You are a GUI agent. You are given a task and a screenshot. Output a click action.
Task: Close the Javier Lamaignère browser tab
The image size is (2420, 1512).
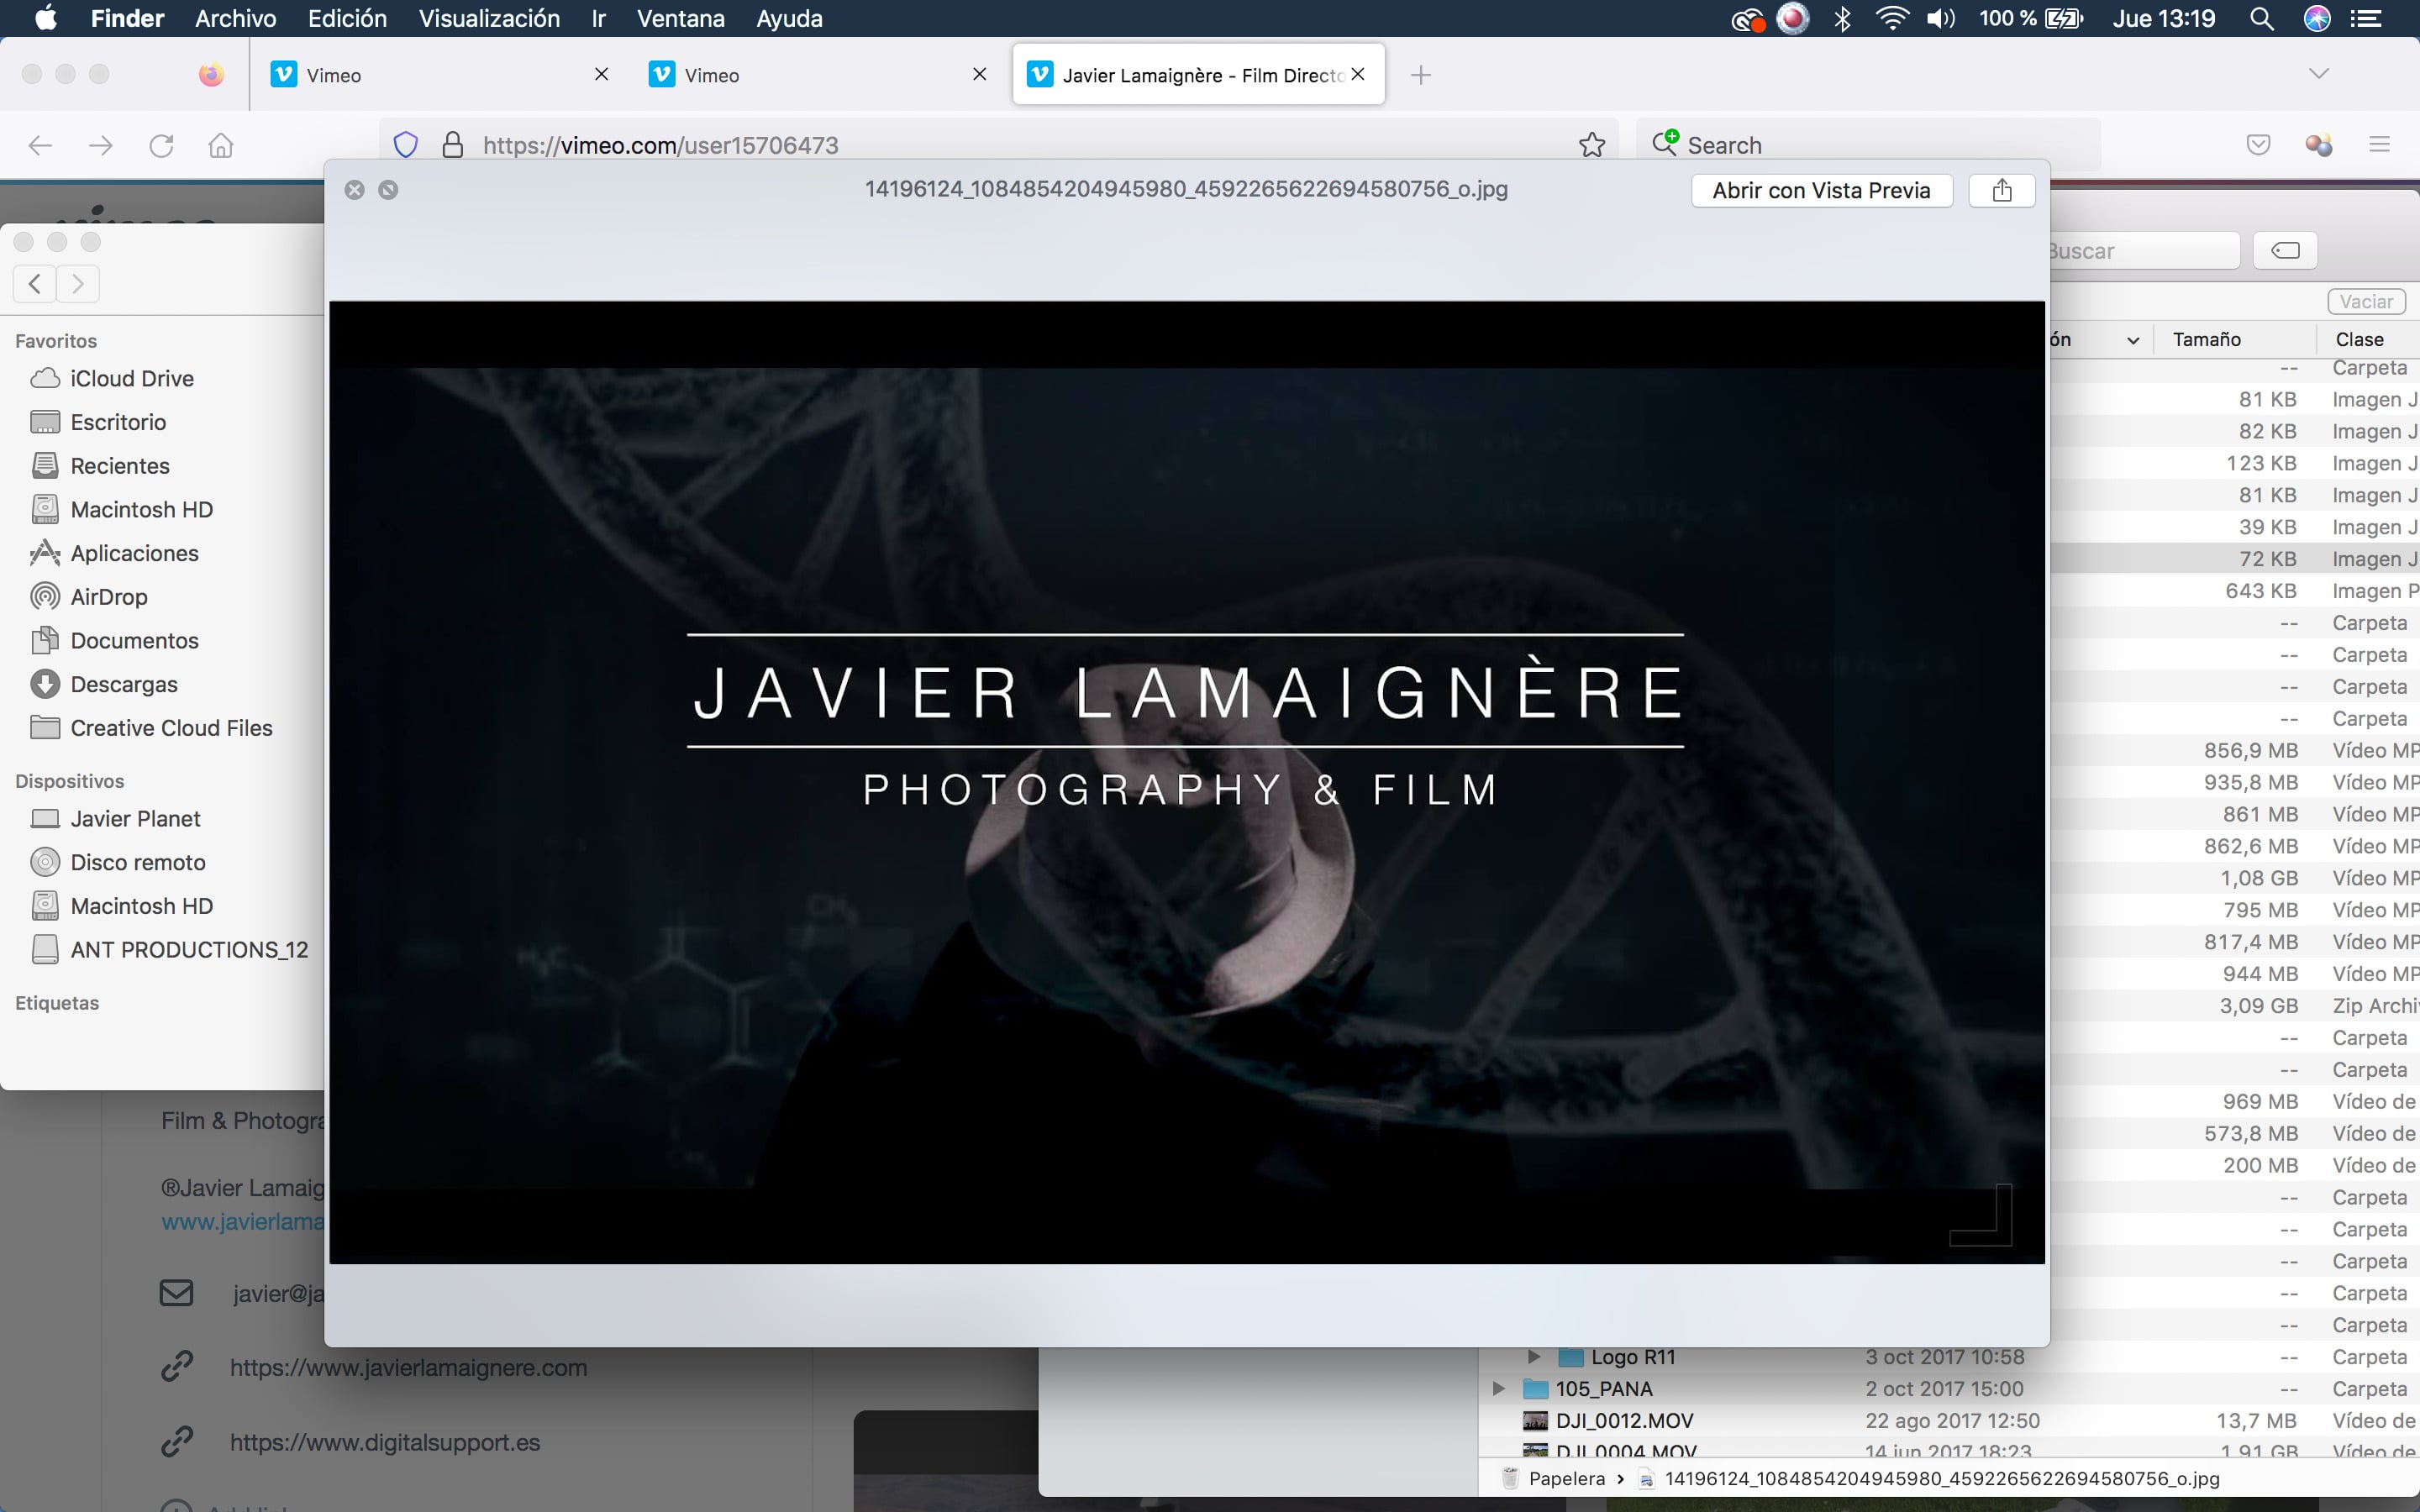(x=1358, y=74)
